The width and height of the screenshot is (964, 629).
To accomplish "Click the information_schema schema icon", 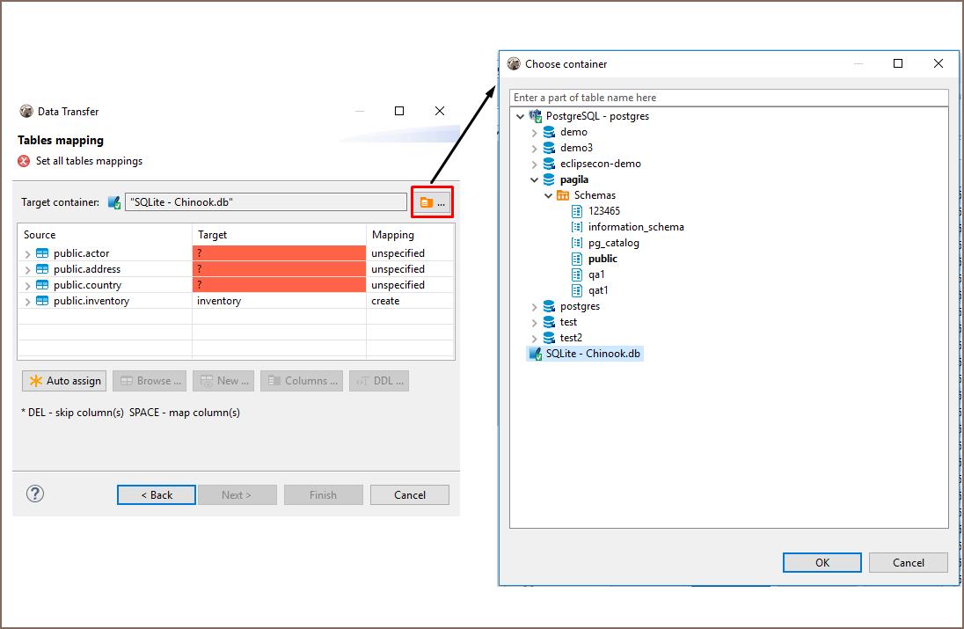I will click(577, 227).
